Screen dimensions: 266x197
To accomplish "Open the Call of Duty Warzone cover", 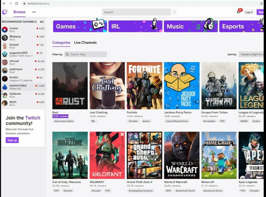I will point(70,155).
